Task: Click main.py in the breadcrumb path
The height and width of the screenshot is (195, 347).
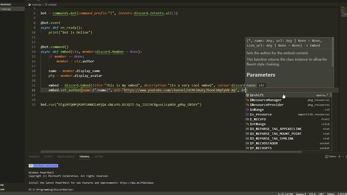Action: click(36, 4)
